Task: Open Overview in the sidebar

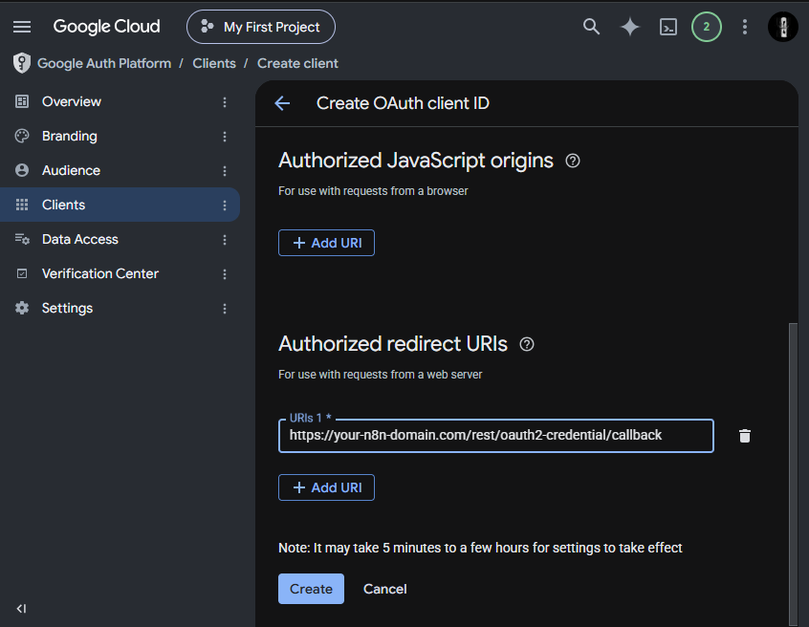Action: pyautogui.click(x=120, y=101)
